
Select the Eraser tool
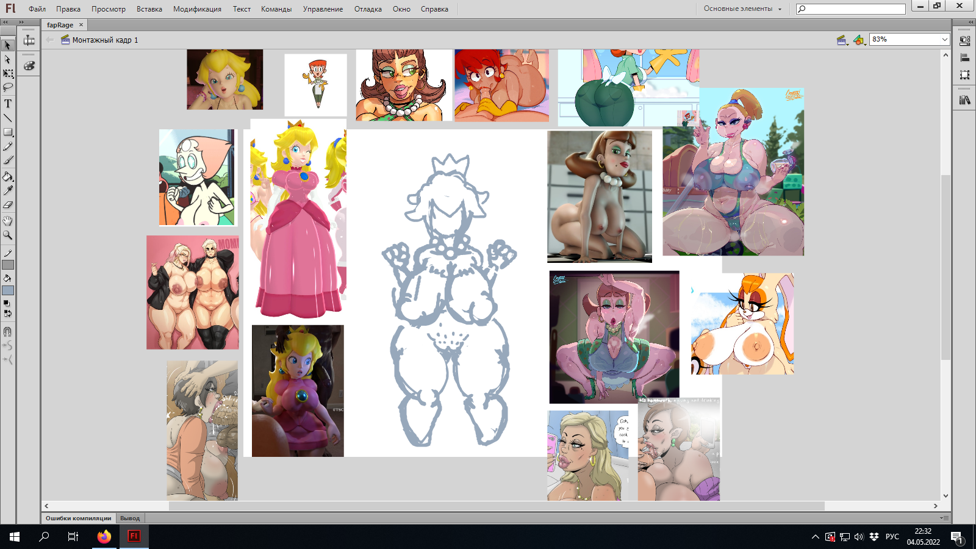coord(8,205)
